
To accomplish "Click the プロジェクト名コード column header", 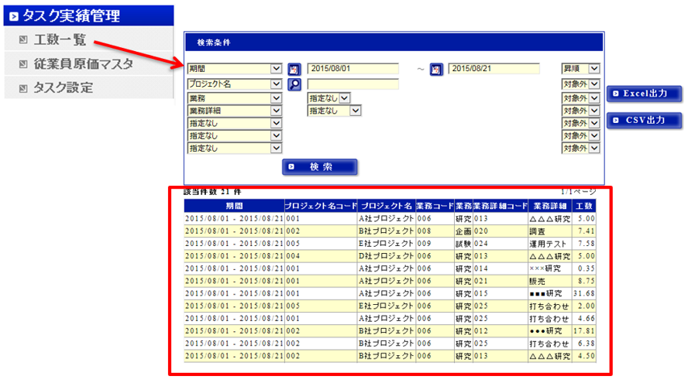I will click(322, 206).
